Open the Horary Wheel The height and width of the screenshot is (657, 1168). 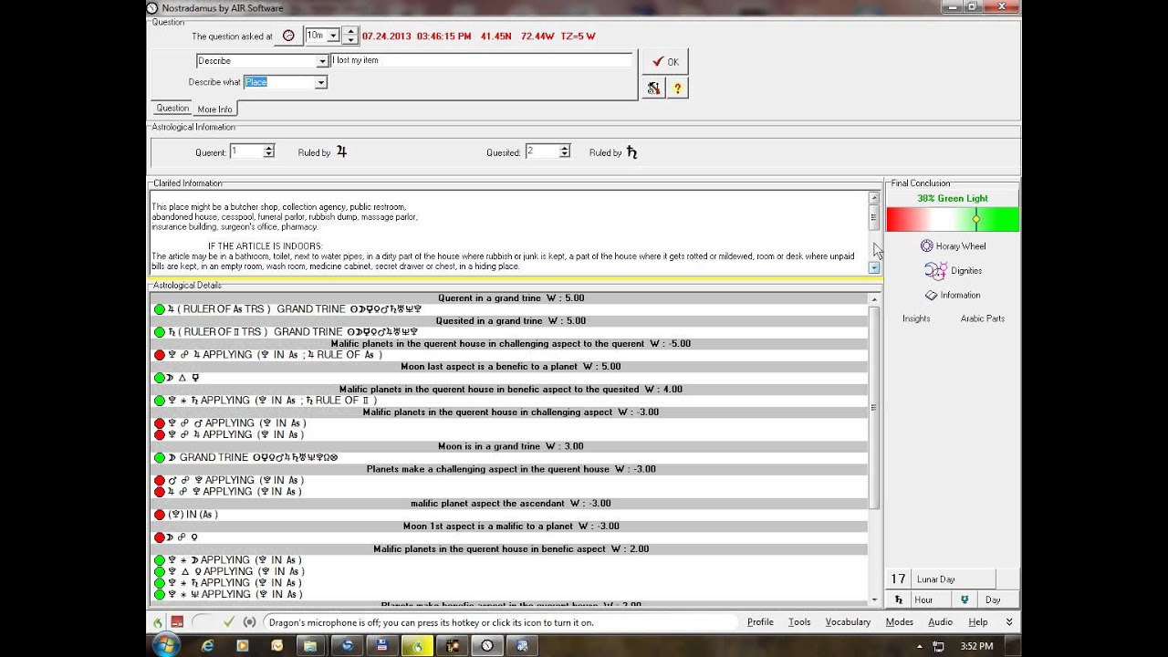click(x=953, y=246)
